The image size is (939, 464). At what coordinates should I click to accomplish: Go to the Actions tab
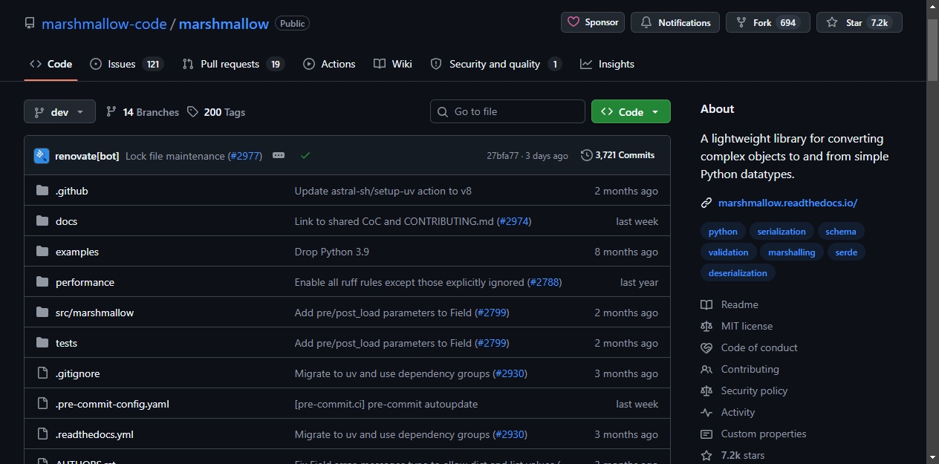(329, 64)
